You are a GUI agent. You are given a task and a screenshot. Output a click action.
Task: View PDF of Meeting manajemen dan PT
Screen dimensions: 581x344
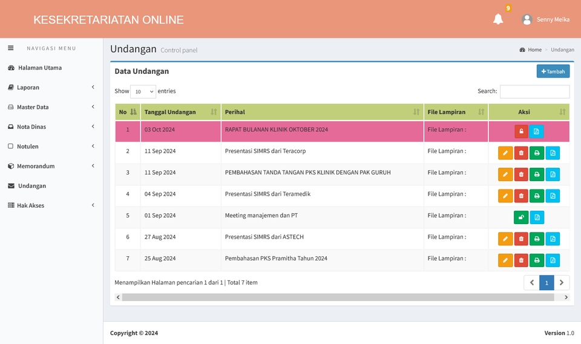point(537,217)
